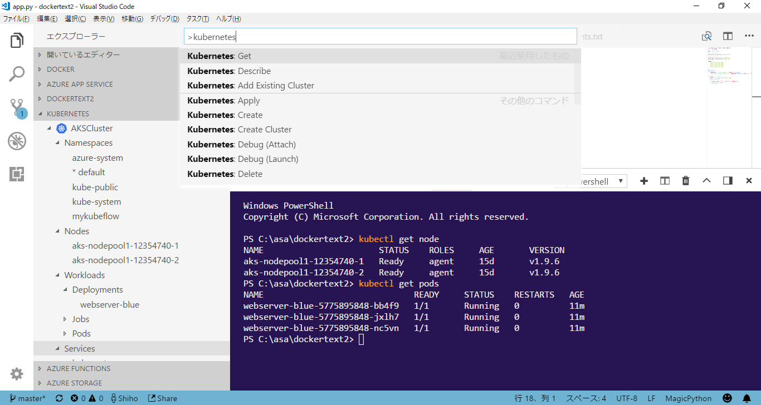Change the MagicPython language mode
761x405 pixels.
tap(689, 398)
